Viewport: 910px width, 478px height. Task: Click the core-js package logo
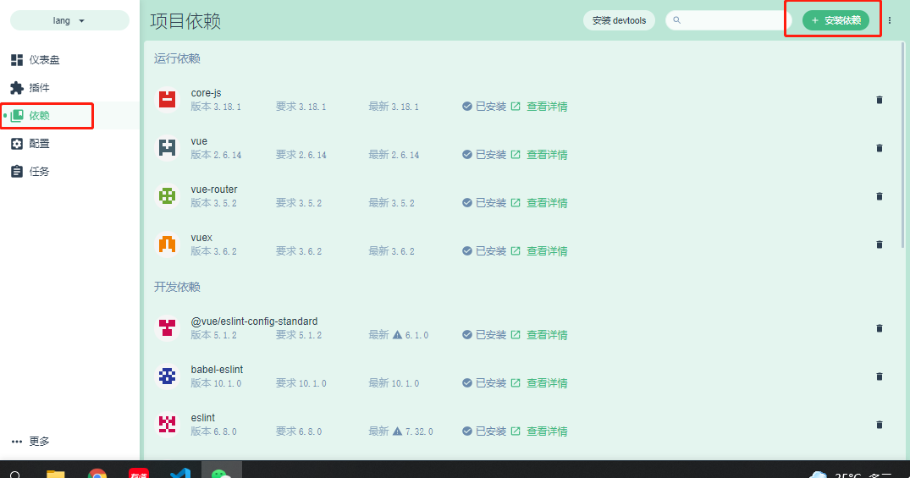(167, 99)
